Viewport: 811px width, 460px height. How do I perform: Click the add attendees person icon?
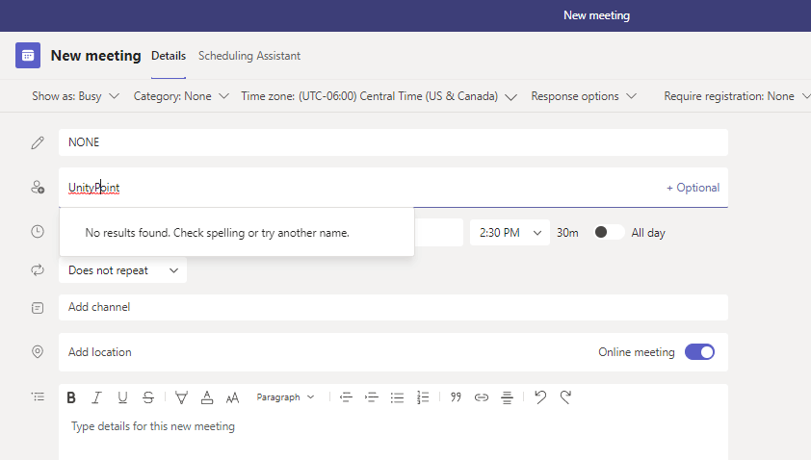pos(38,187)
